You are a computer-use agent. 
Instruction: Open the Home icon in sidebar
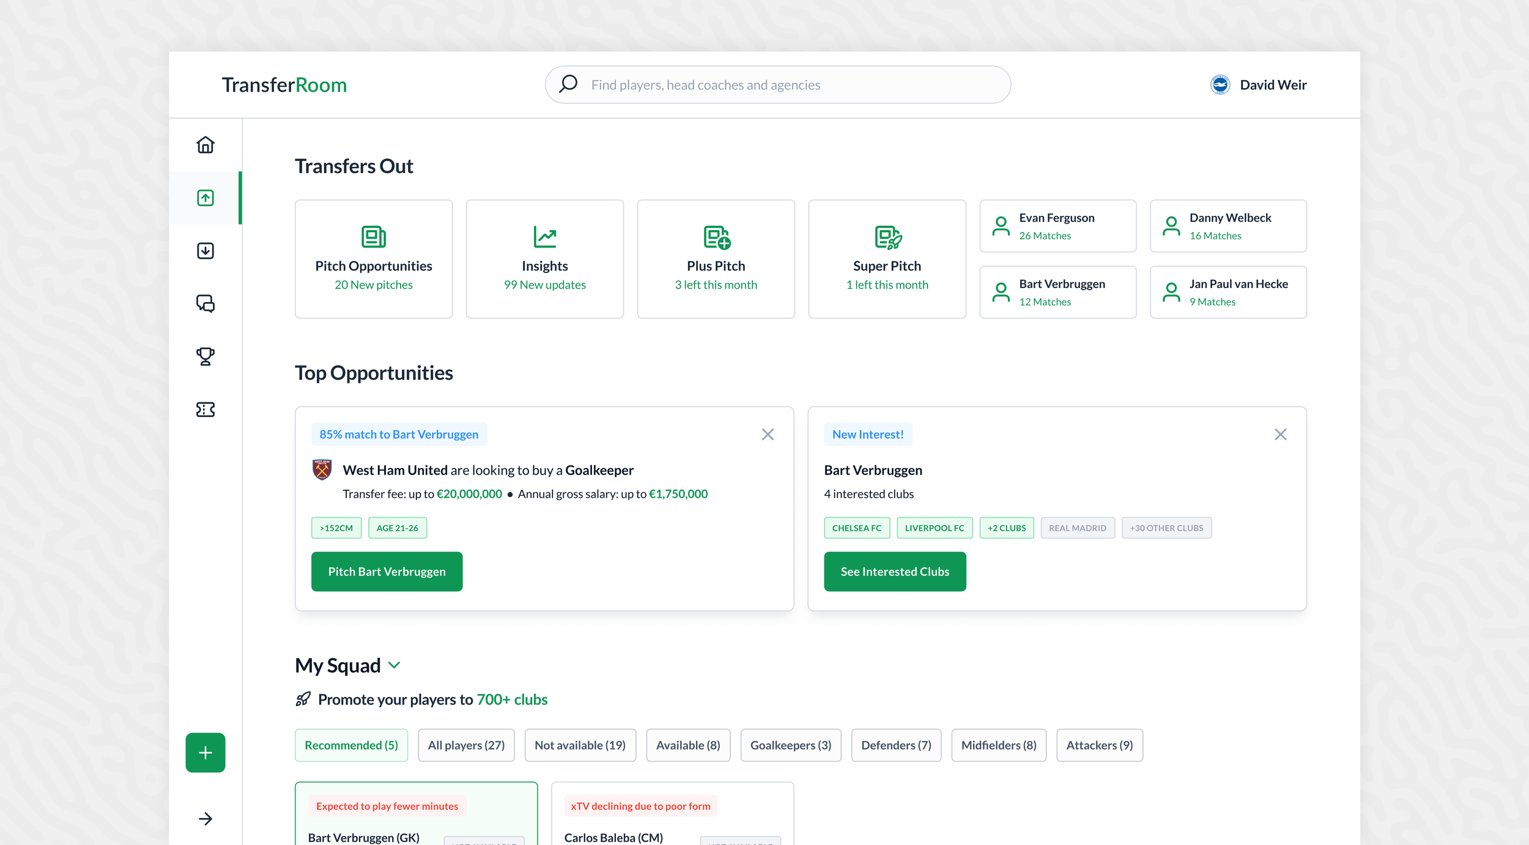pyautogui.click(x=205, y=145)
